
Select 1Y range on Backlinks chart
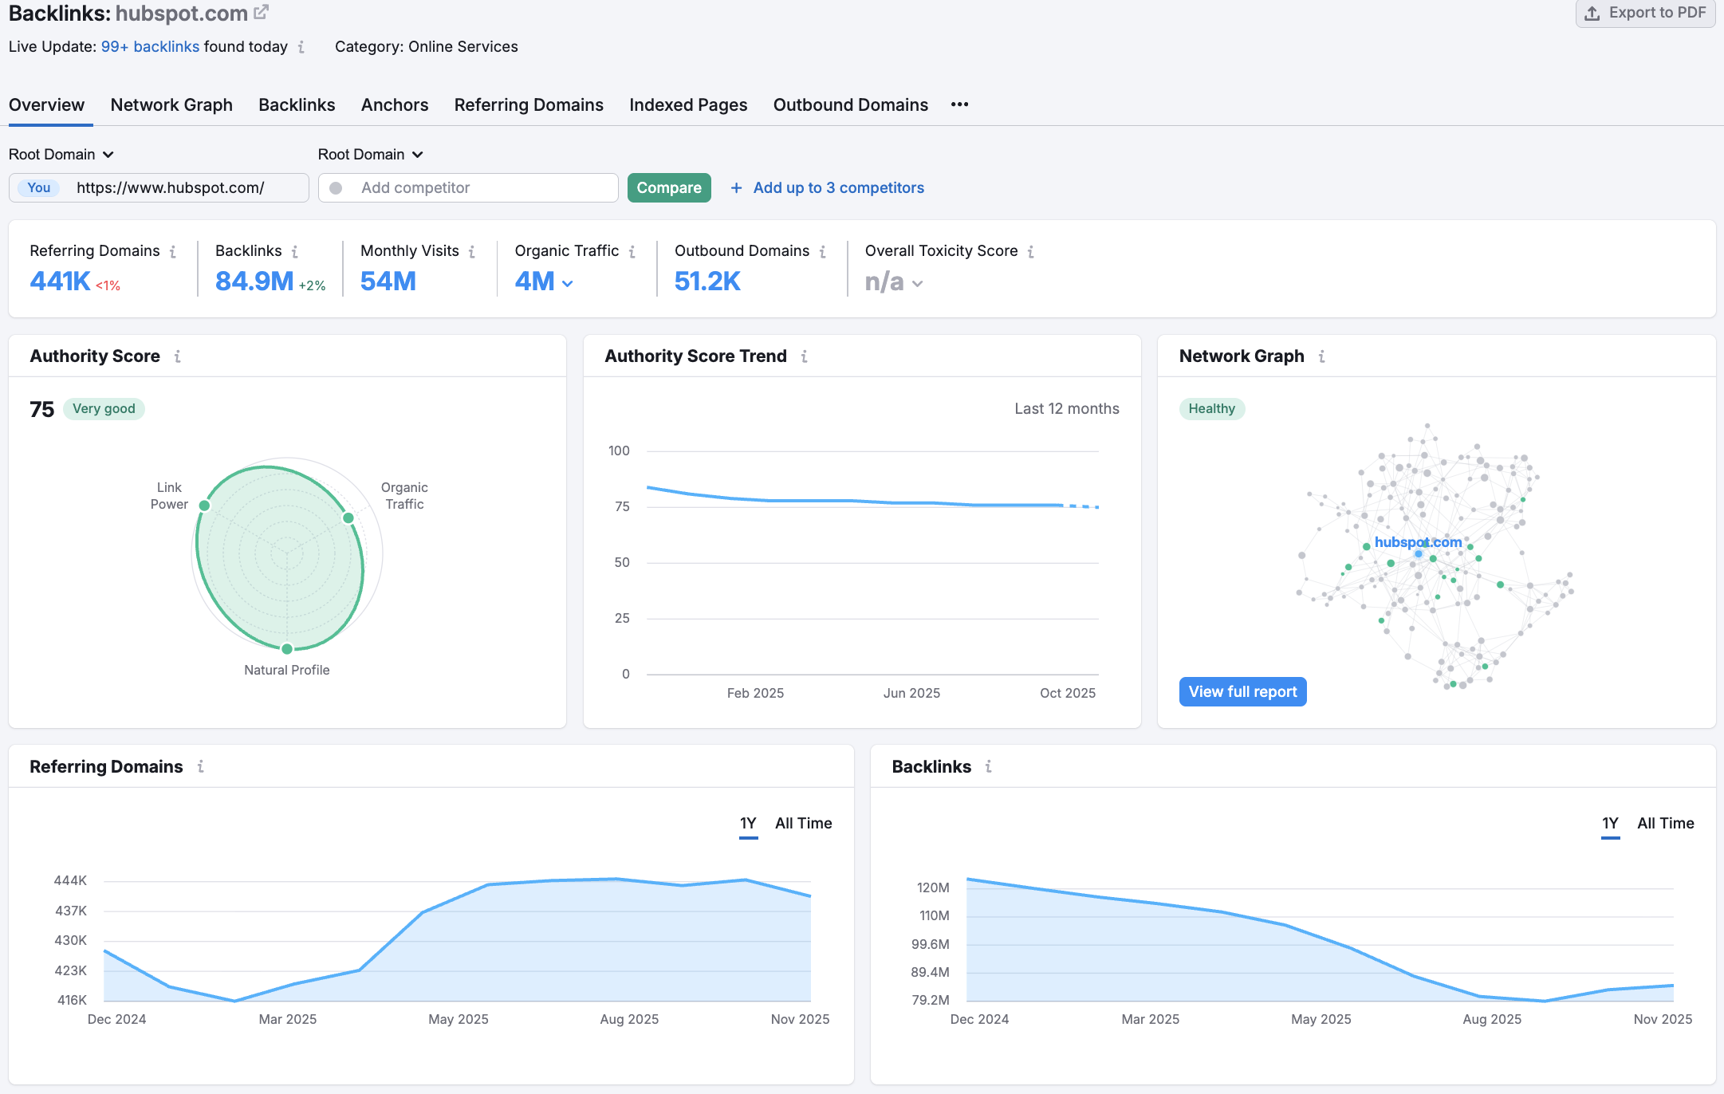(1610, 823)
